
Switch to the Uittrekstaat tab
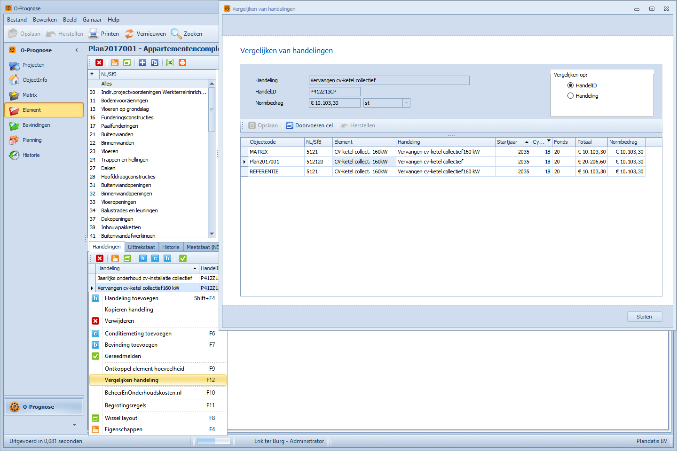[x=141, y=247]
